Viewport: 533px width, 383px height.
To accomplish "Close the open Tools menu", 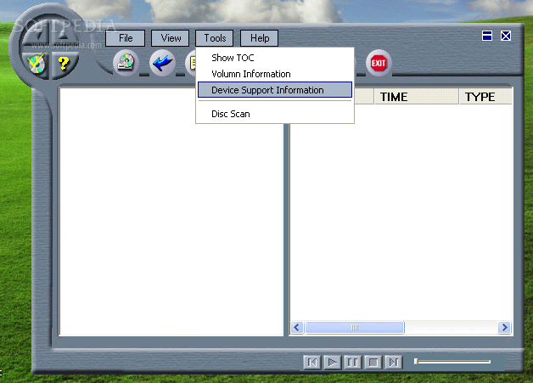I will click(x=215, y=38).
